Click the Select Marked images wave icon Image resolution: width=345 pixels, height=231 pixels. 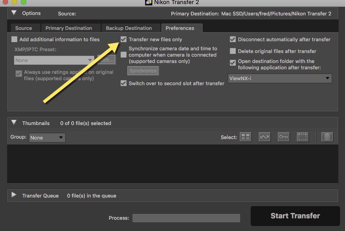click(x=264, y=137)
